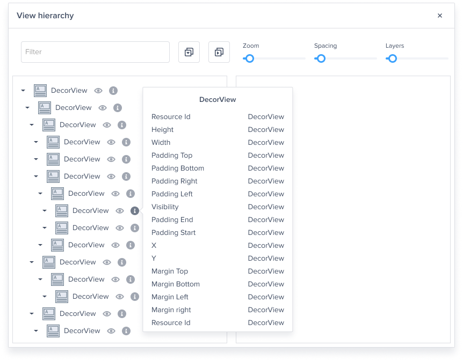Click the Y property label
Screen dimensions: 463x361
[154, 259]
